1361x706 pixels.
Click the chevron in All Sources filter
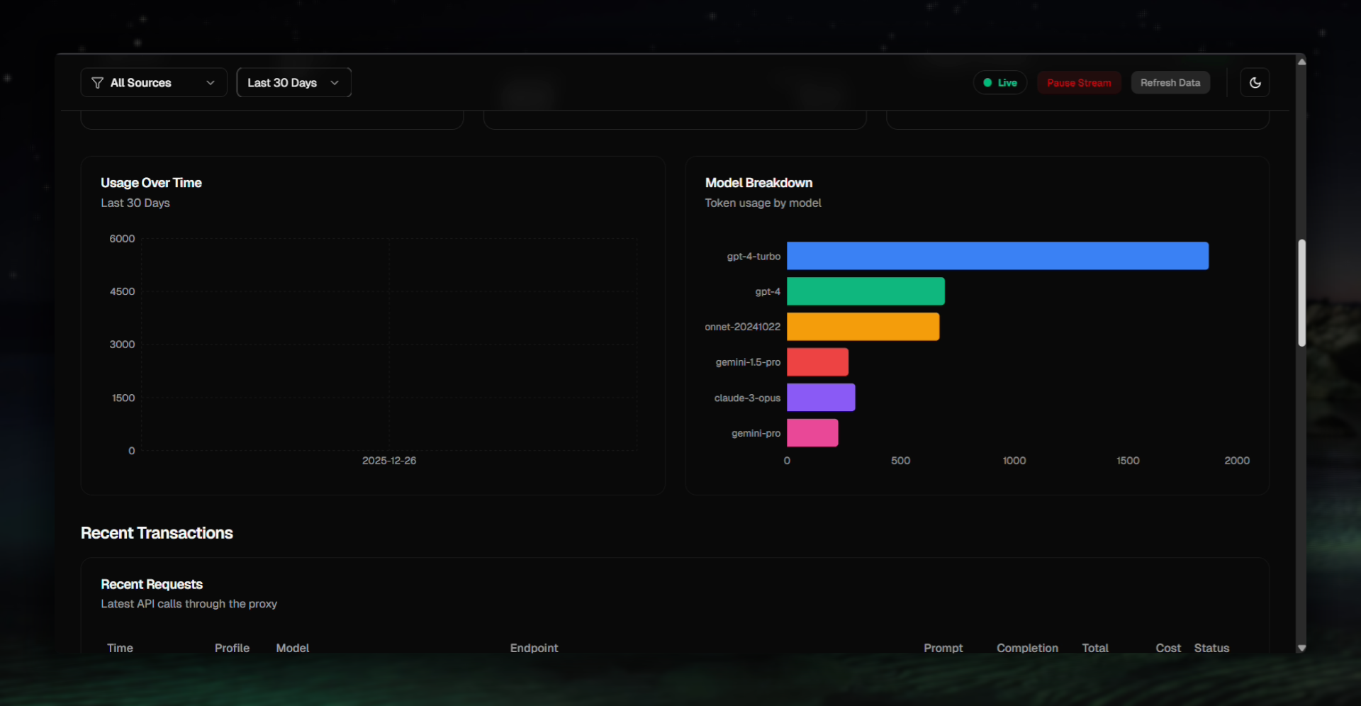[x=211, y=83]
